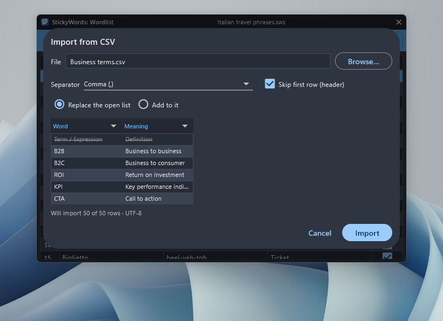Image resolution: width=443 pixels, height=321 pixels.
Task: Select the Return on investment cell
Action: point(158,175)
